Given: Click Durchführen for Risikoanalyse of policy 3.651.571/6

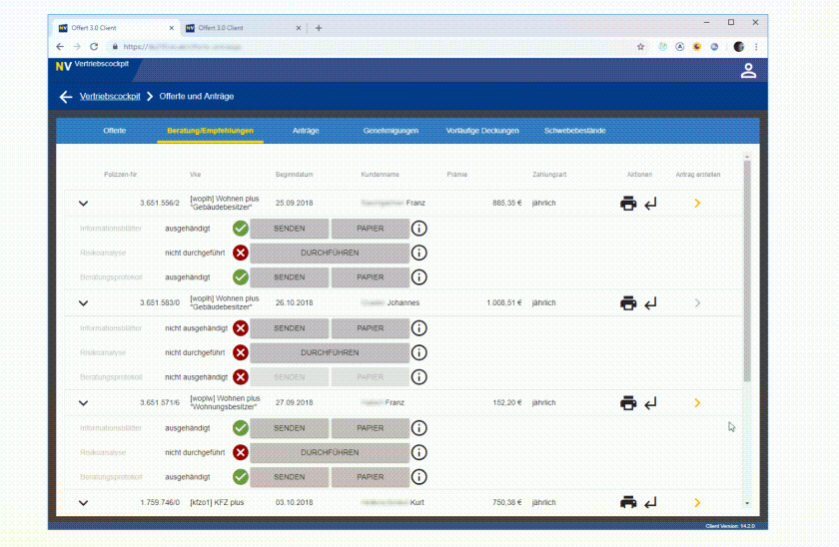Looking at the screenshot, I should click(330, 453).
